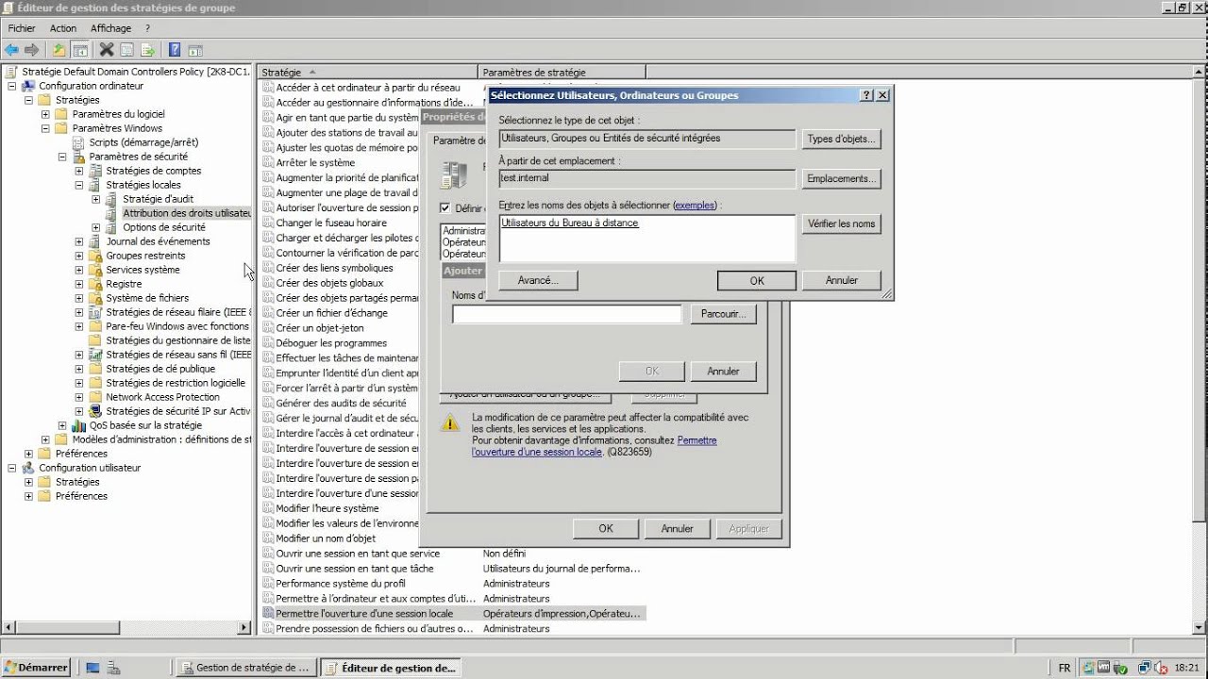Expand Configuration utilisateur Stratégies node
This screenshot has width=1208, height=679.
(x=28, y=482)
